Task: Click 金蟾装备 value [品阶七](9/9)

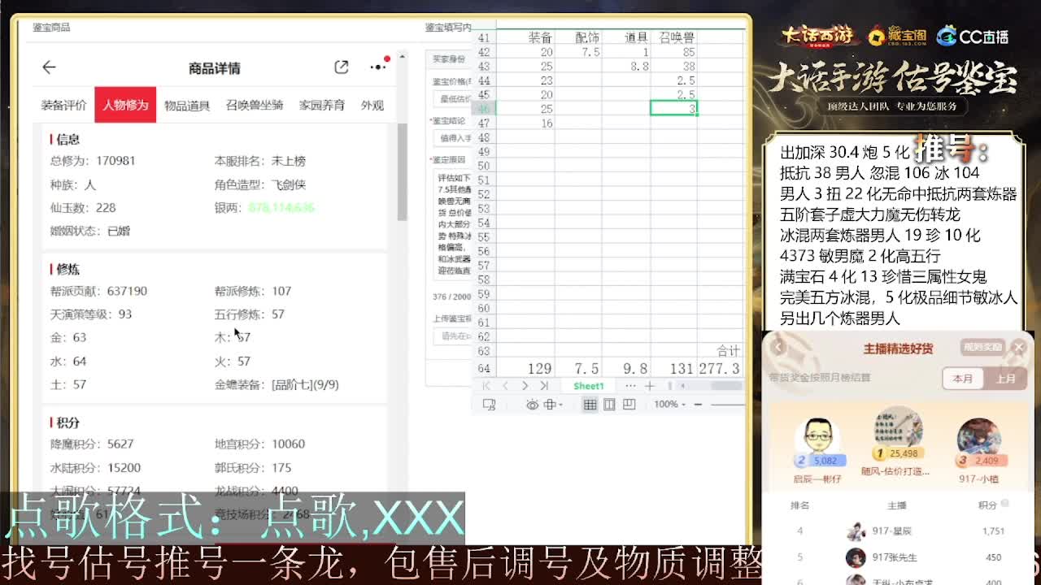Action: point(305,384)
